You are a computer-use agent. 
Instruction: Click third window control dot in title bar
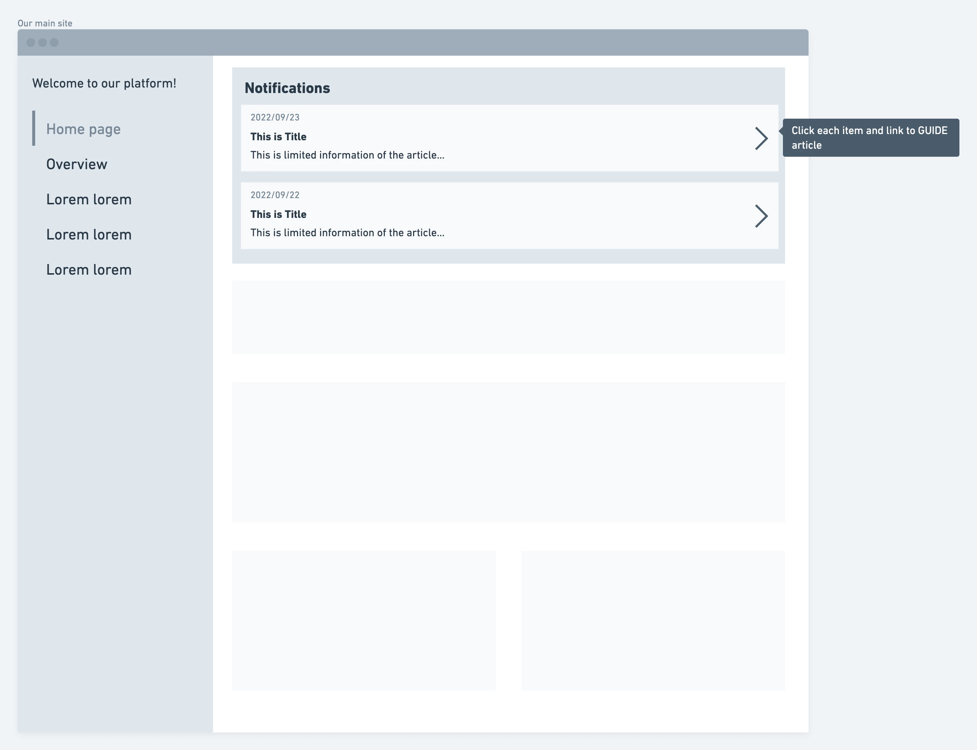[x=54, y=42]
